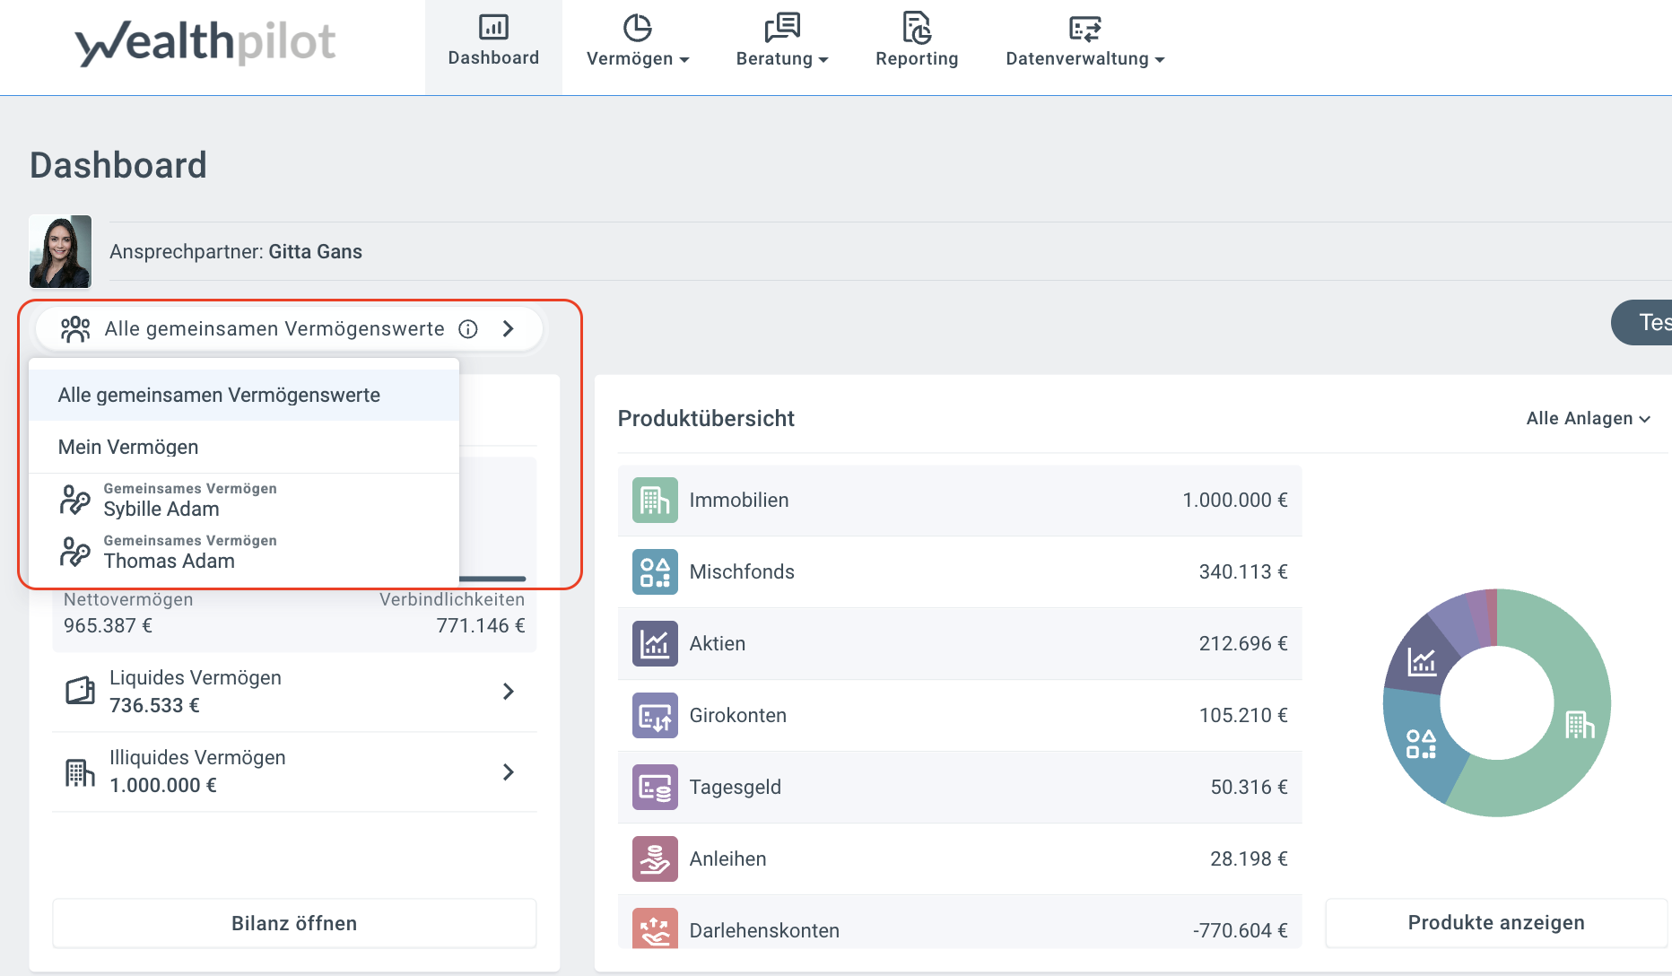Click the Produkte anzeigen button
The width and height of the screenshot is (1672, 976).
coord(1495,923)
